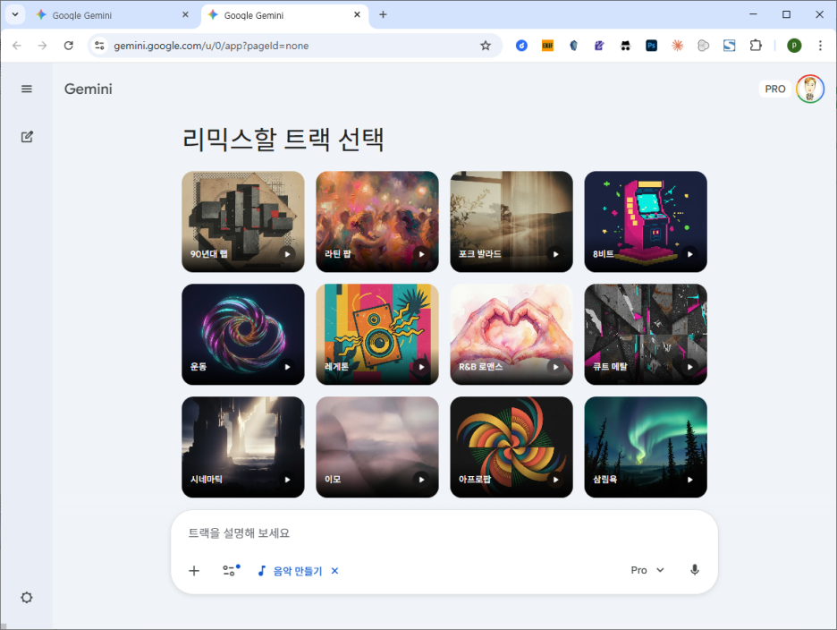Select the 8비트 arcade machine card
This screenshot has height=630, width=837.
[x=646, y=221]
